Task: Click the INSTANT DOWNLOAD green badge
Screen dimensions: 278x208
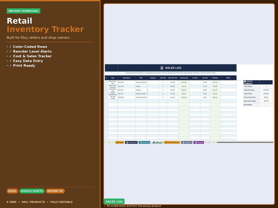Action: [x=23, y=11]
